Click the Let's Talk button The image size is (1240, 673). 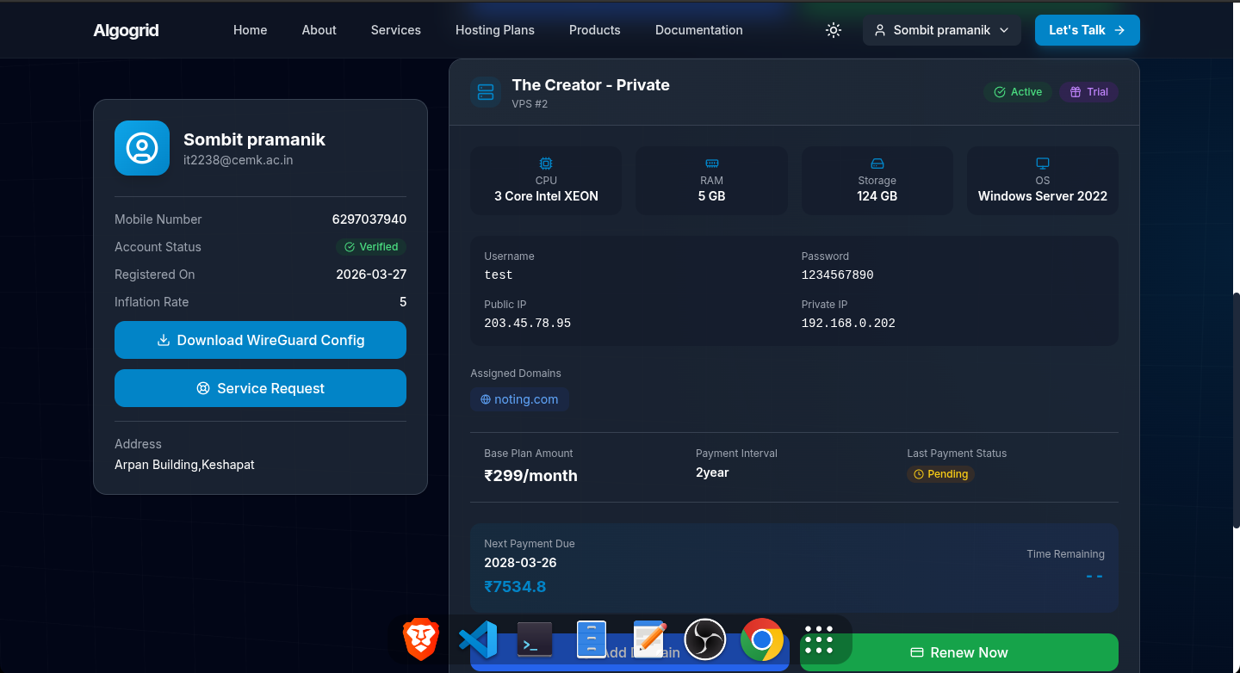point(1087,30)
